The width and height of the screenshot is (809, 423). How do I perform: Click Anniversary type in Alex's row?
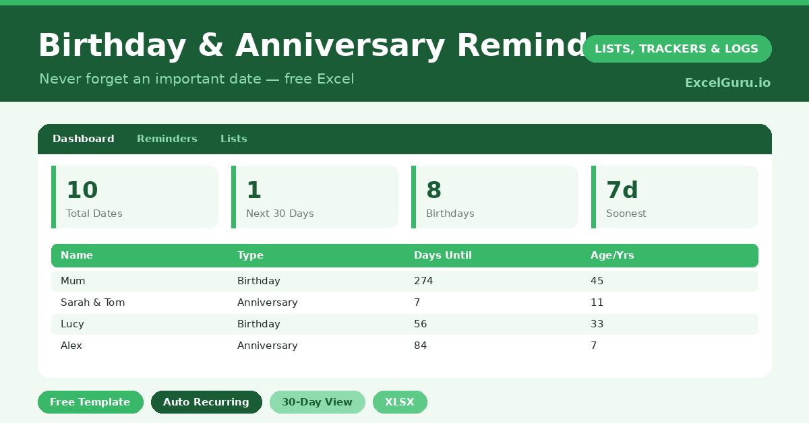(268, 346)
